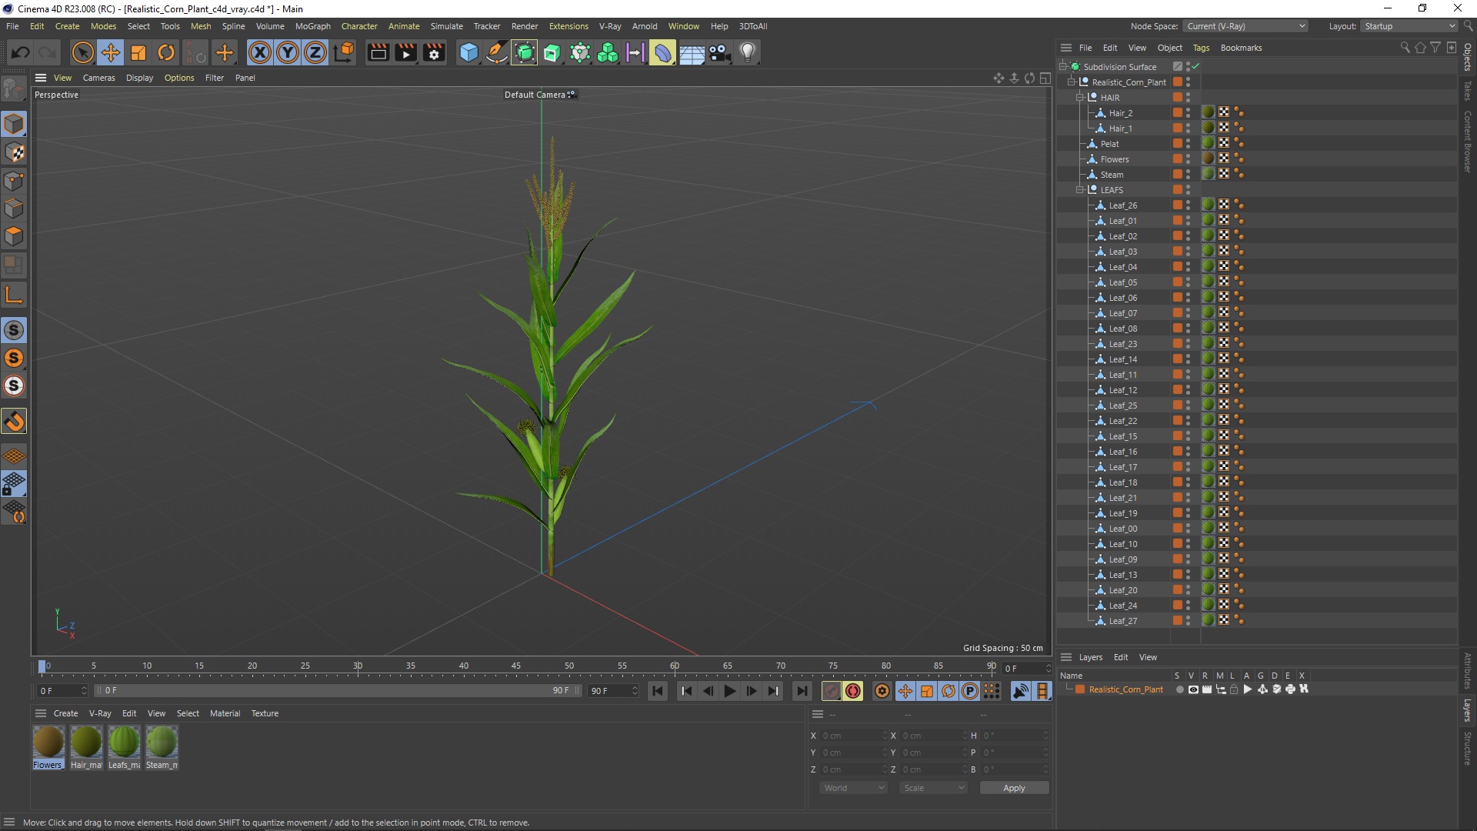Screen dimensions: 1477x831
Task: Collapse LEAFS group
Action: tap(1080, 190)
